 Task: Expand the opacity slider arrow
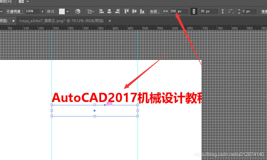[43, 11]
